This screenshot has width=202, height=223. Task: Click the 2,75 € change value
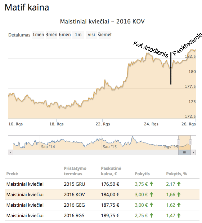(x=141, y=216)
